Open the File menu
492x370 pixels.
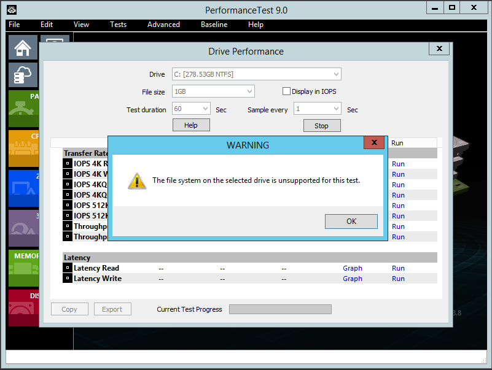[14, 25]
